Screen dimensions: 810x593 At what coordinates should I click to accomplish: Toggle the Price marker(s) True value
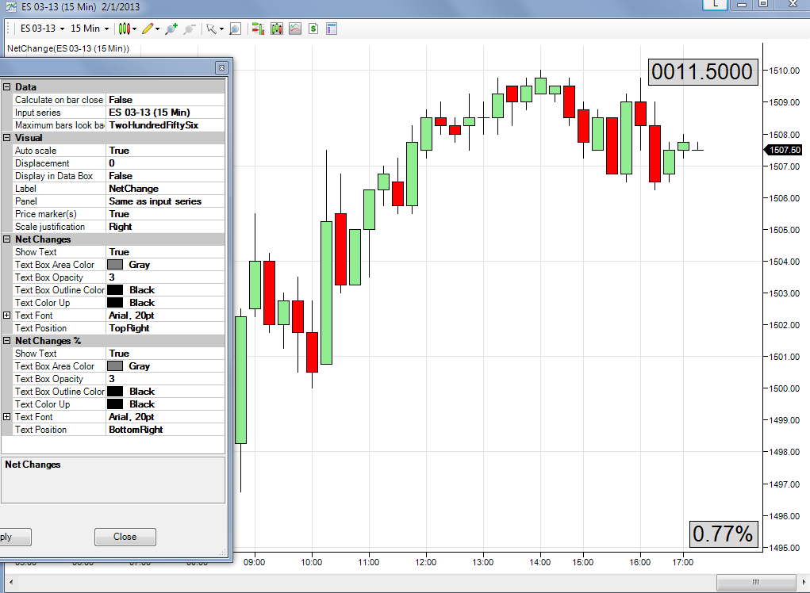click(165, 214)
